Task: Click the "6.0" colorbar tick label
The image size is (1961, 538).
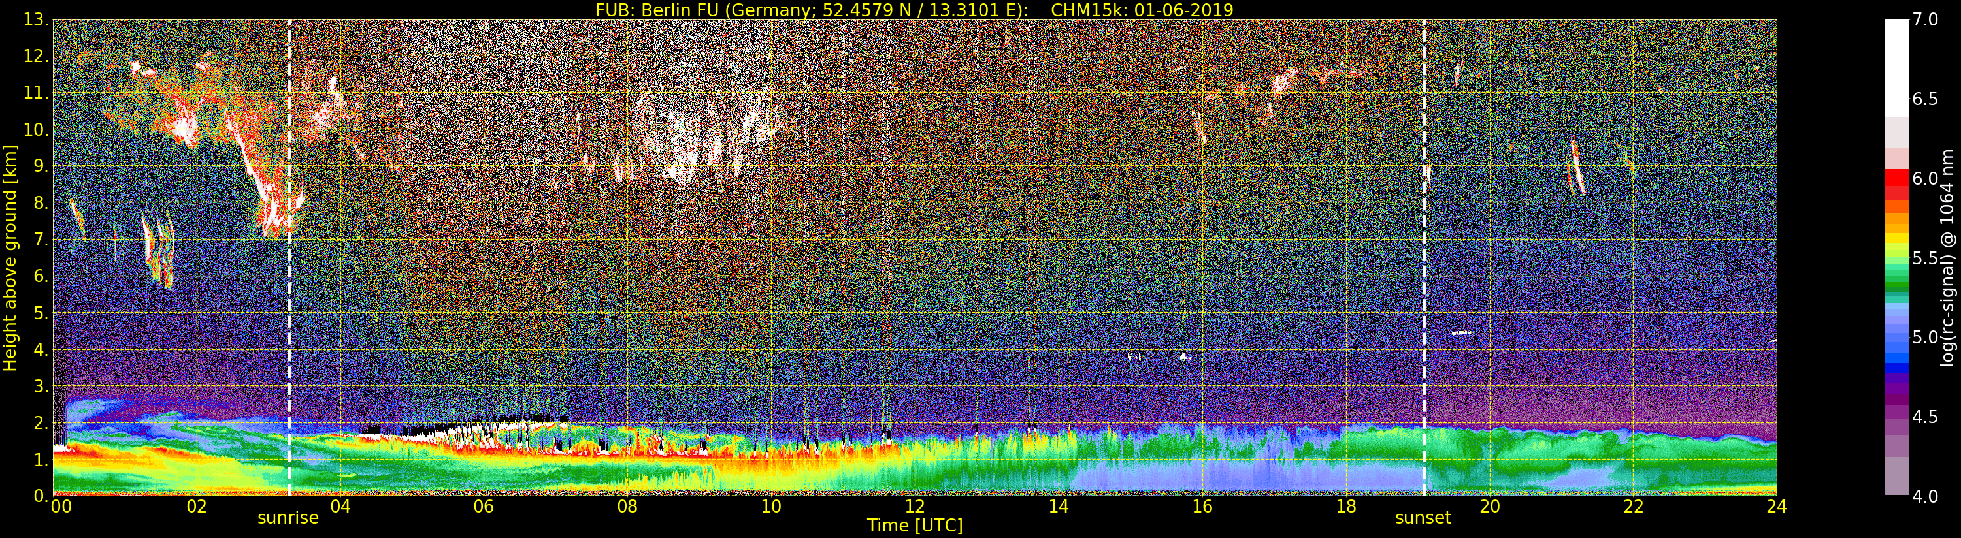Action: [1924, 179]
